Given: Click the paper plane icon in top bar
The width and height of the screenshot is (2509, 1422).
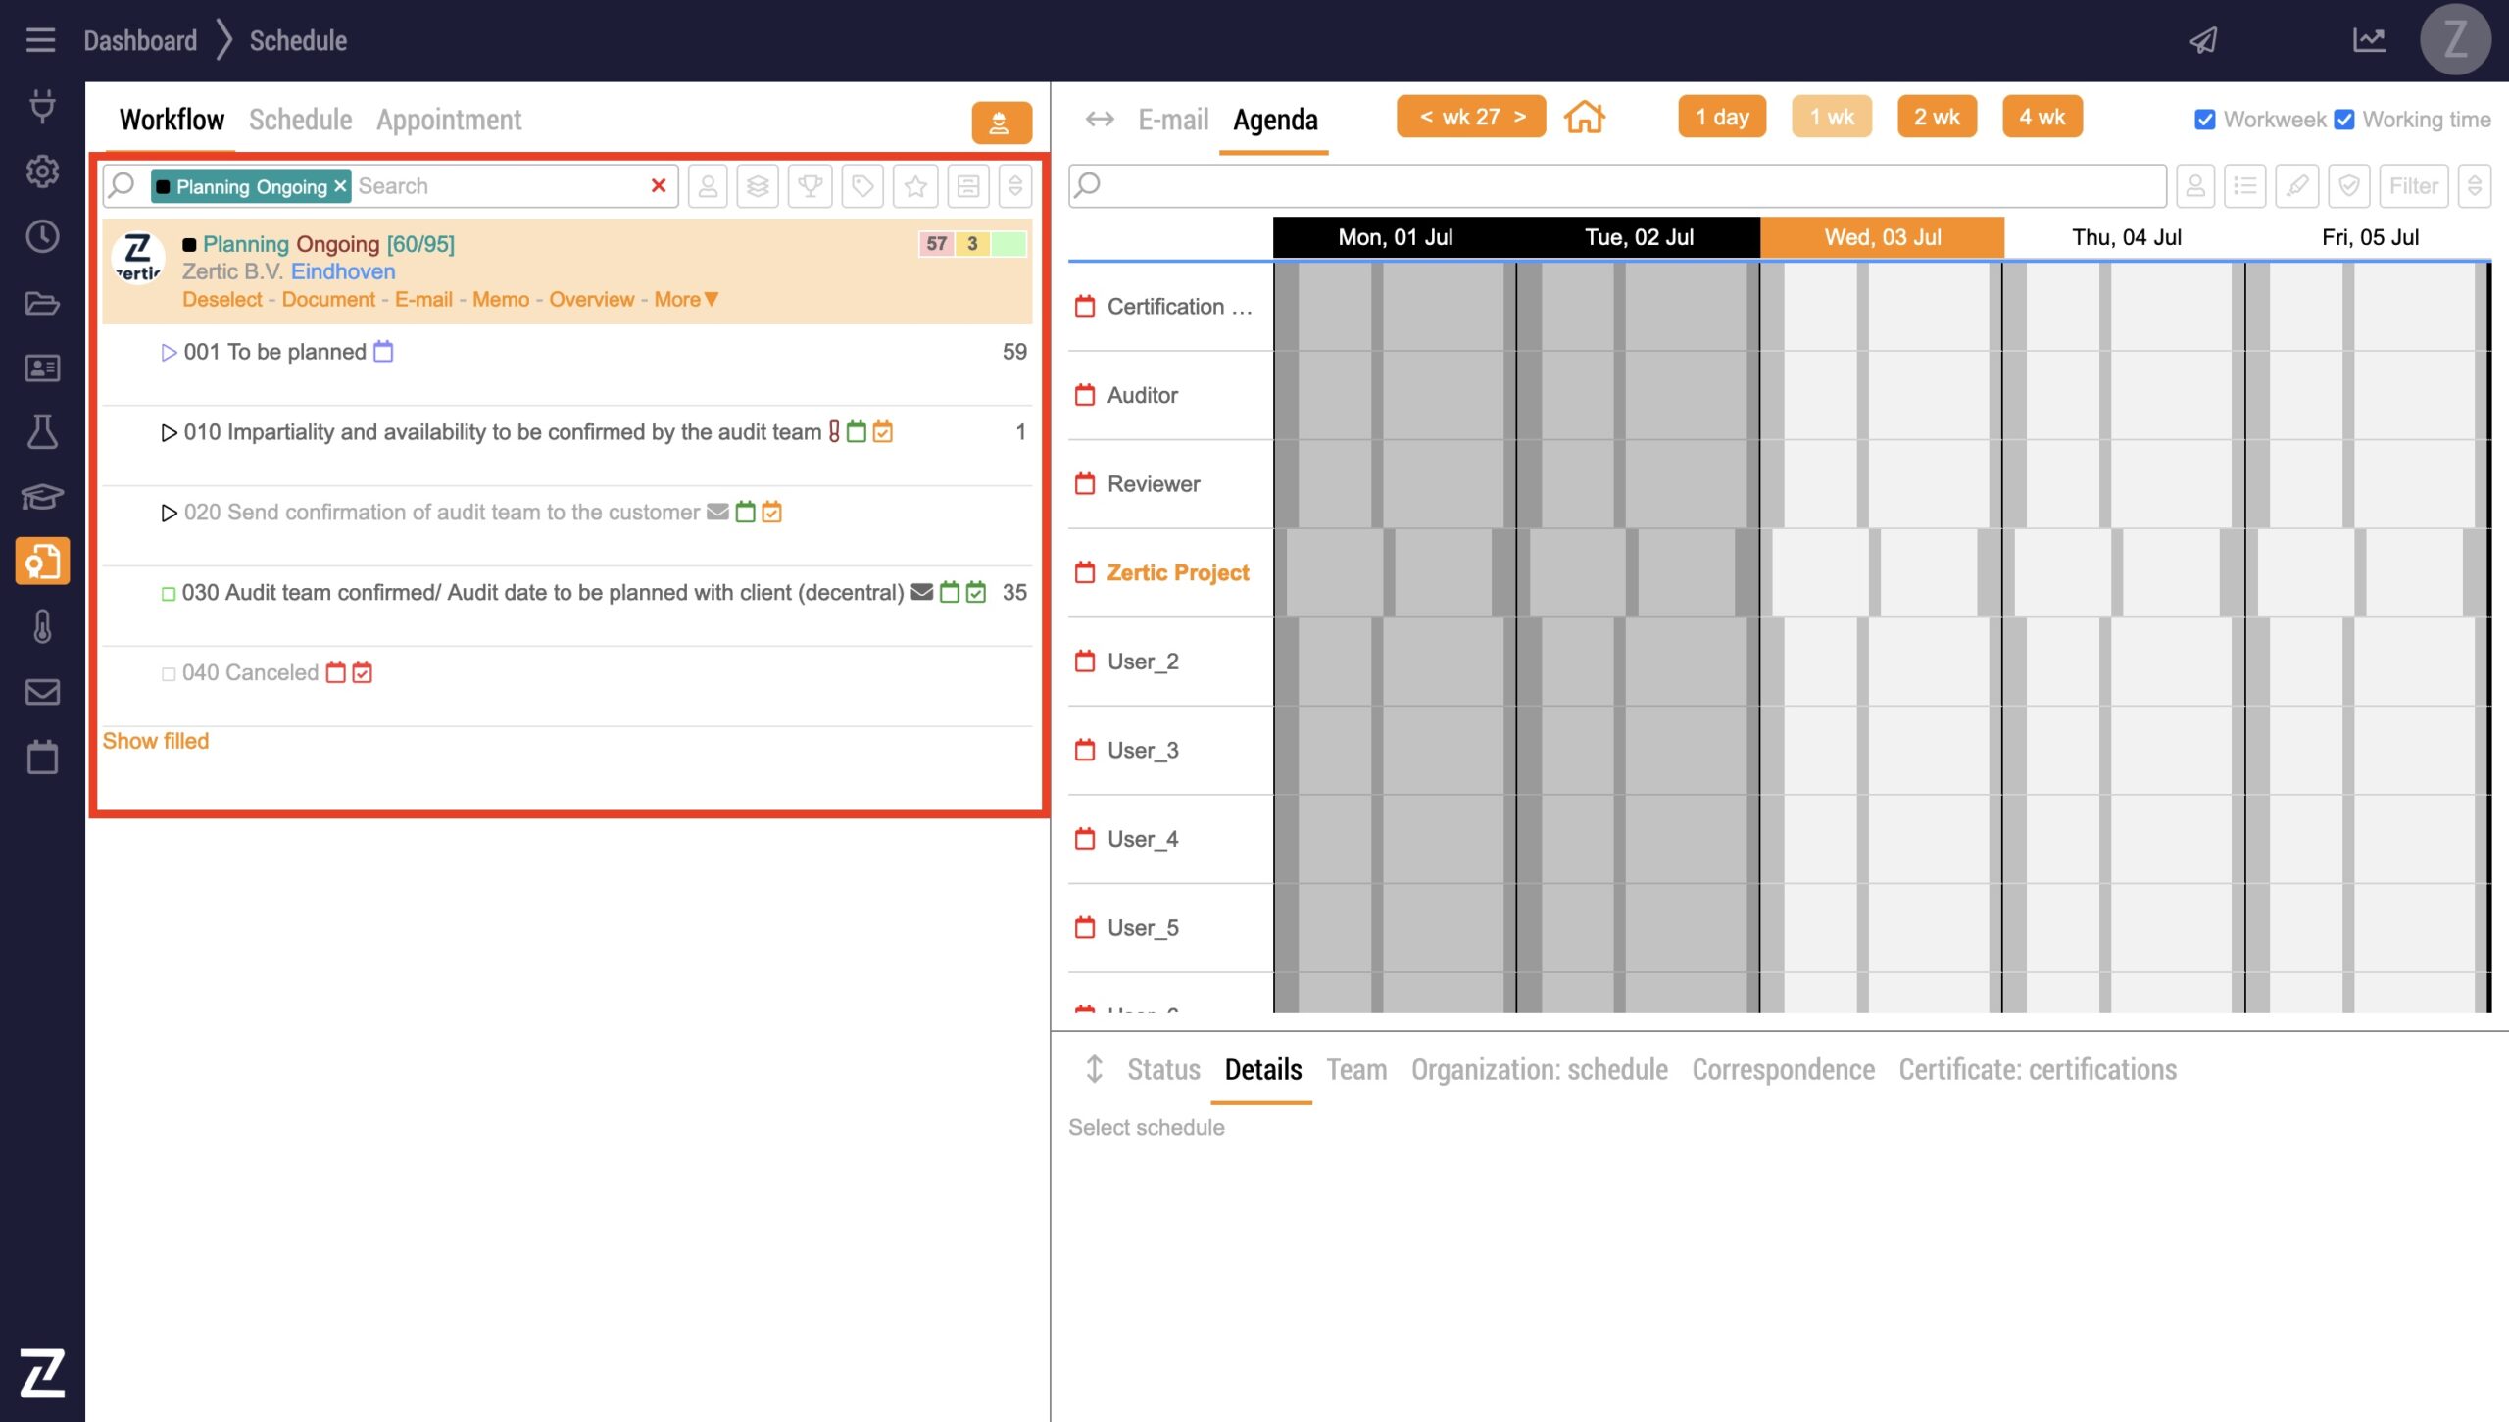Looking at the screenshot, I should 2203,40.
